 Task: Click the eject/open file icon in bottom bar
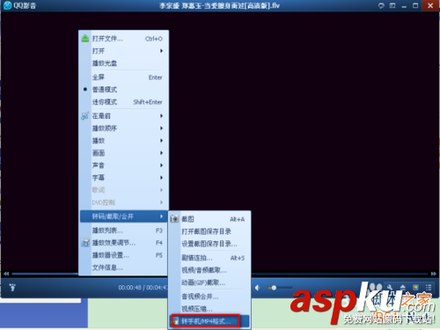403,287
